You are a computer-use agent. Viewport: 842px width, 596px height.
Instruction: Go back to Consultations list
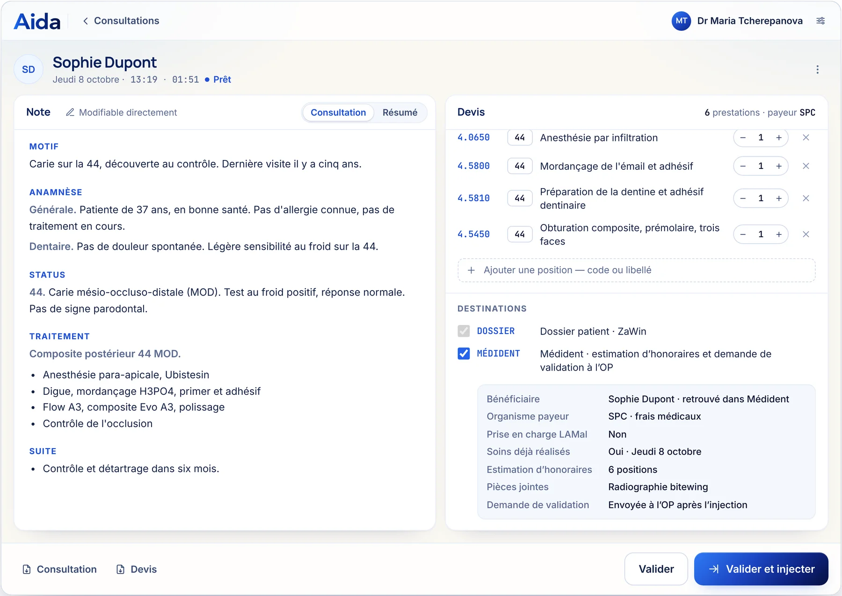coord(121,21)
